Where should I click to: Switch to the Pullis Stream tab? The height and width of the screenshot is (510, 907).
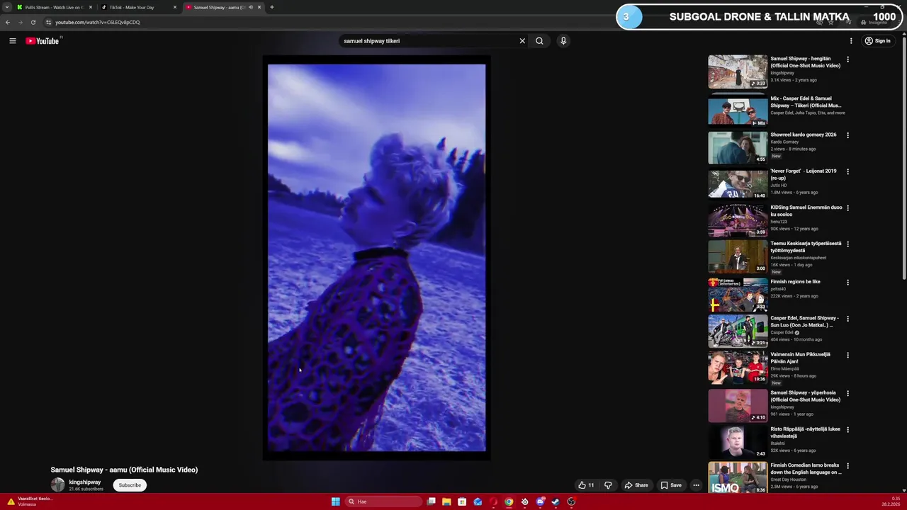pyautogui.click(x=54, y=7)
